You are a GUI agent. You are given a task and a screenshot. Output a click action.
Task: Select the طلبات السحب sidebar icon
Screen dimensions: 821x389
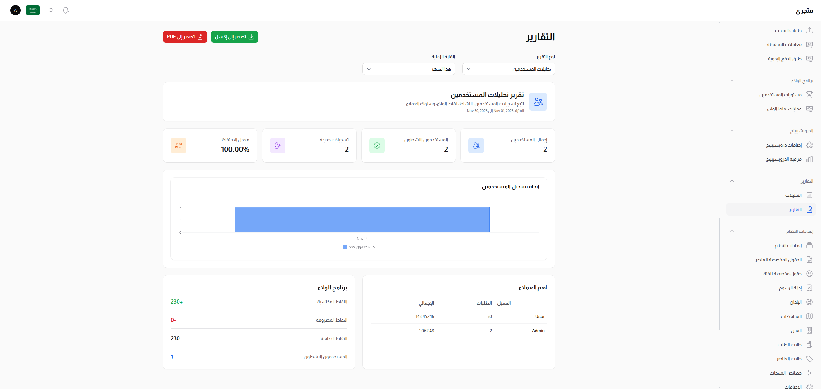tap(810, 30)
